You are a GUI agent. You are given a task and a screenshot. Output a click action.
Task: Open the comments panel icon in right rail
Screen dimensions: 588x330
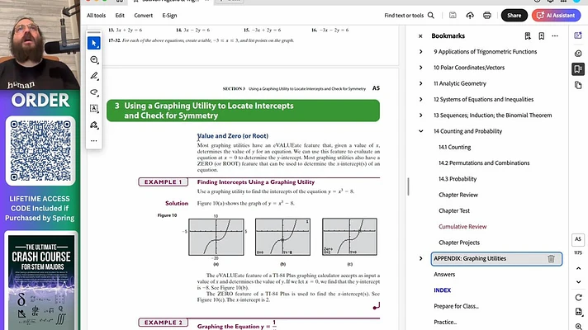[578, 53]
